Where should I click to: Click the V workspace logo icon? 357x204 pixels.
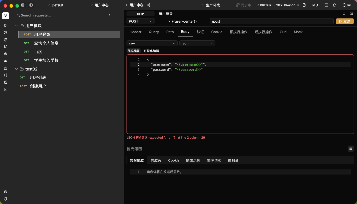(6, 16)
